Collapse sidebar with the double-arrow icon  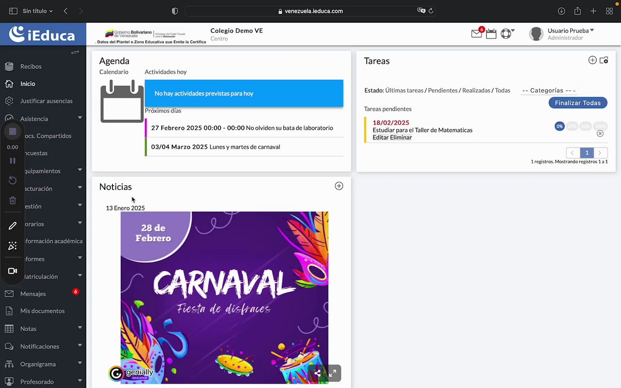click(x=75, y=52)
